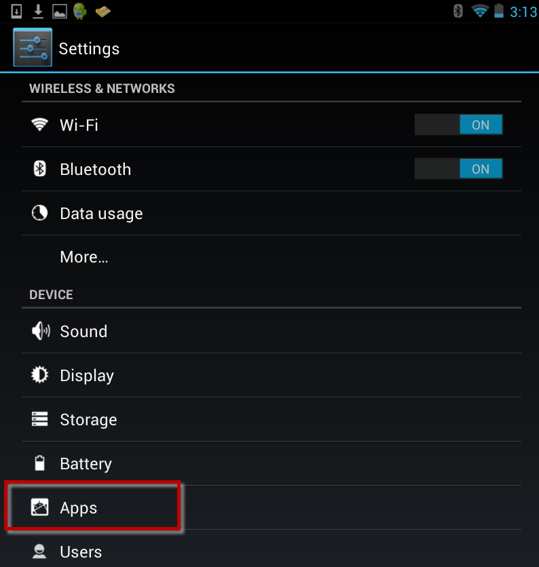Tap the Wi-Fi signal icon in list
This screenshot has height=567, width=539.
(40, 125)
